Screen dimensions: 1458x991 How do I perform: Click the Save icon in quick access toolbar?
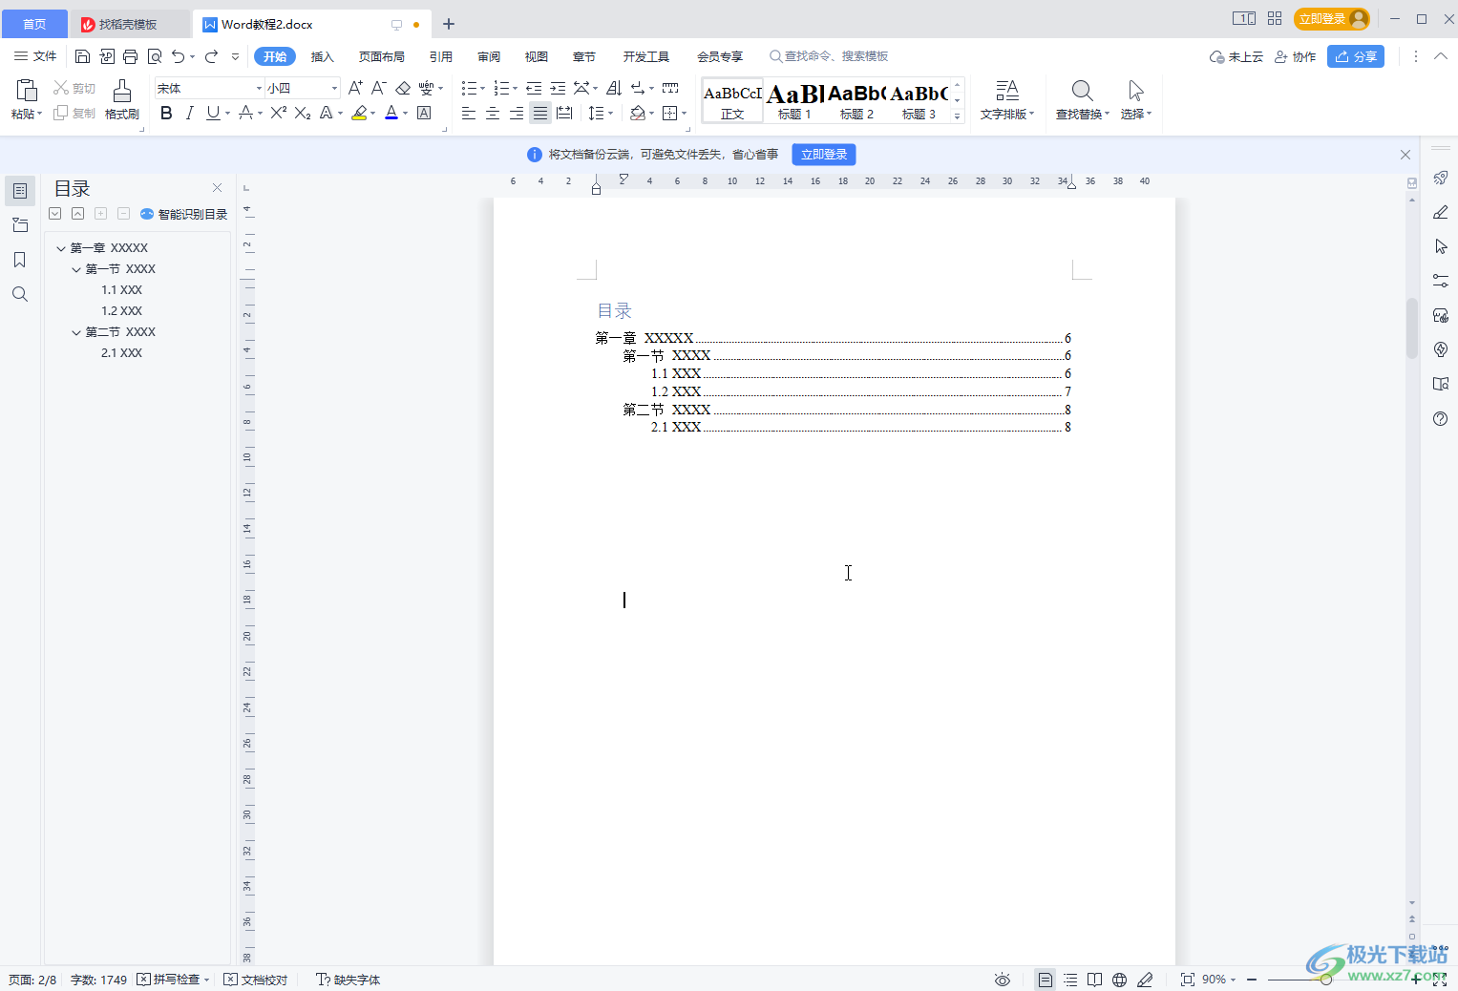click(x=83, y=56)
